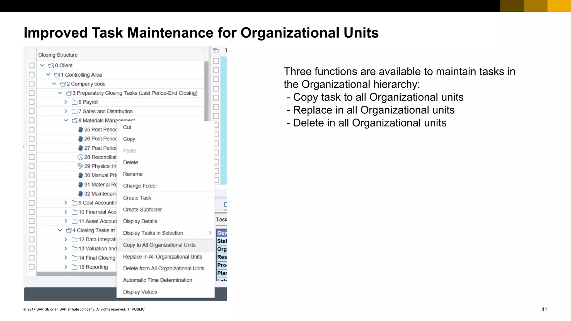Tick the checkbox for 6 Payroll row

click(x=32, y=102)
